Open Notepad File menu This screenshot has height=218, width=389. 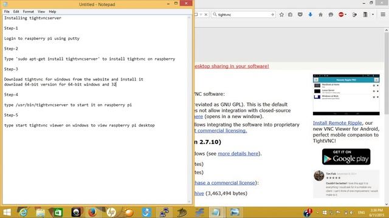7,12
